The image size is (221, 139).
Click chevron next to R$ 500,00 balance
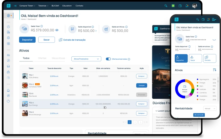[x=96, y=31]
